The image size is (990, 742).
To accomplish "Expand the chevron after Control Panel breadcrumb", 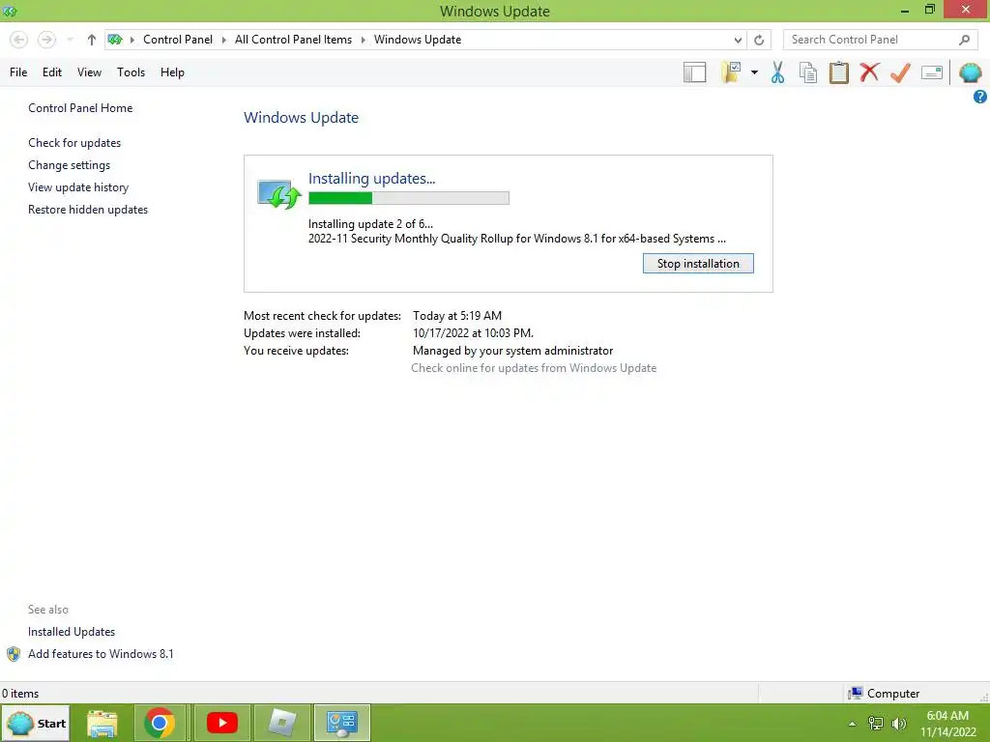I will [x=223, y=40].
